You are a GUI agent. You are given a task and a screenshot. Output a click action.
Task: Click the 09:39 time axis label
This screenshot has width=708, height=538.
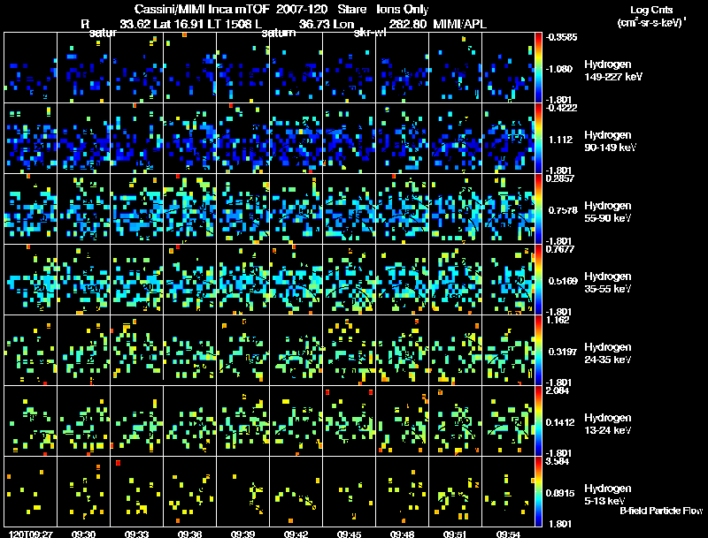coord(242,534)
